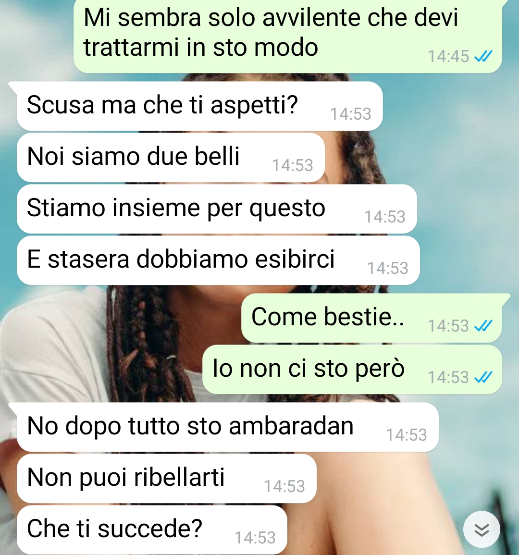
Task: Tap the 'Io non ci sto però' message
Action: click(352, 369)
